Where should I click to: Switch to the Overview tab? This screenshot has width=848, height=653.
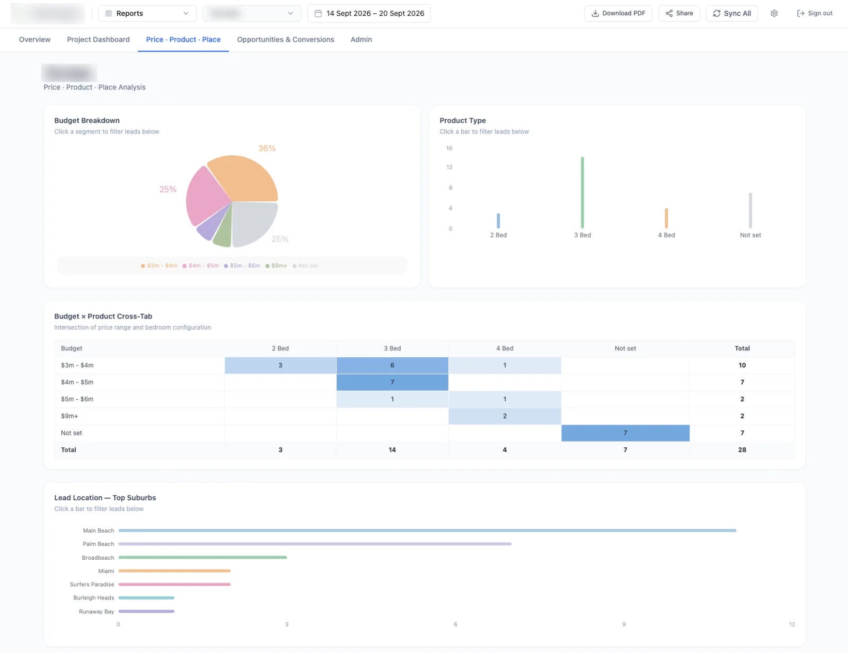pos(34,40)
